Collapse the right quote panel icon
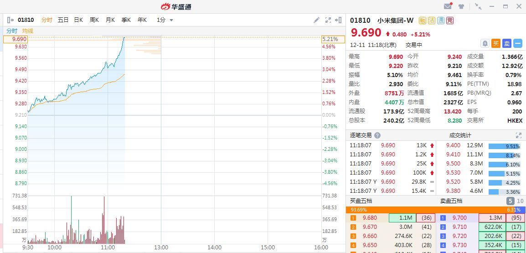This screenshot has width=526, height=253. point(339,20)
